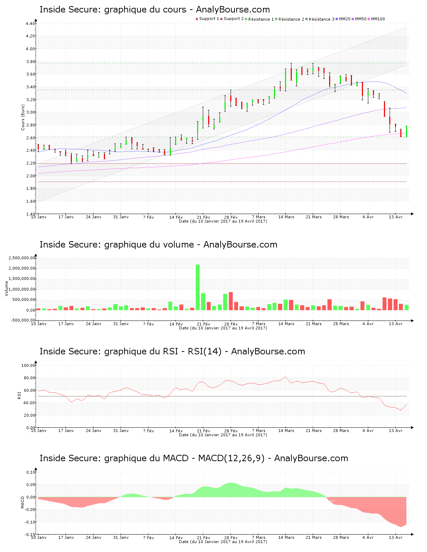
Task: Click the tallest green volume bar
Action: pyautogui.click(x=198, y=287)
